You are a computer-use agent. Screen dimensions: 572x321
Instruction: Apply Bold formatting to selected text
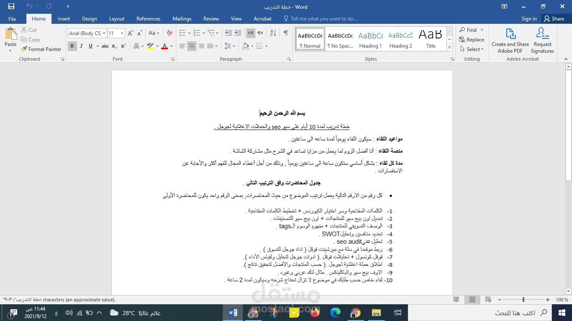[x=72, y=46]
